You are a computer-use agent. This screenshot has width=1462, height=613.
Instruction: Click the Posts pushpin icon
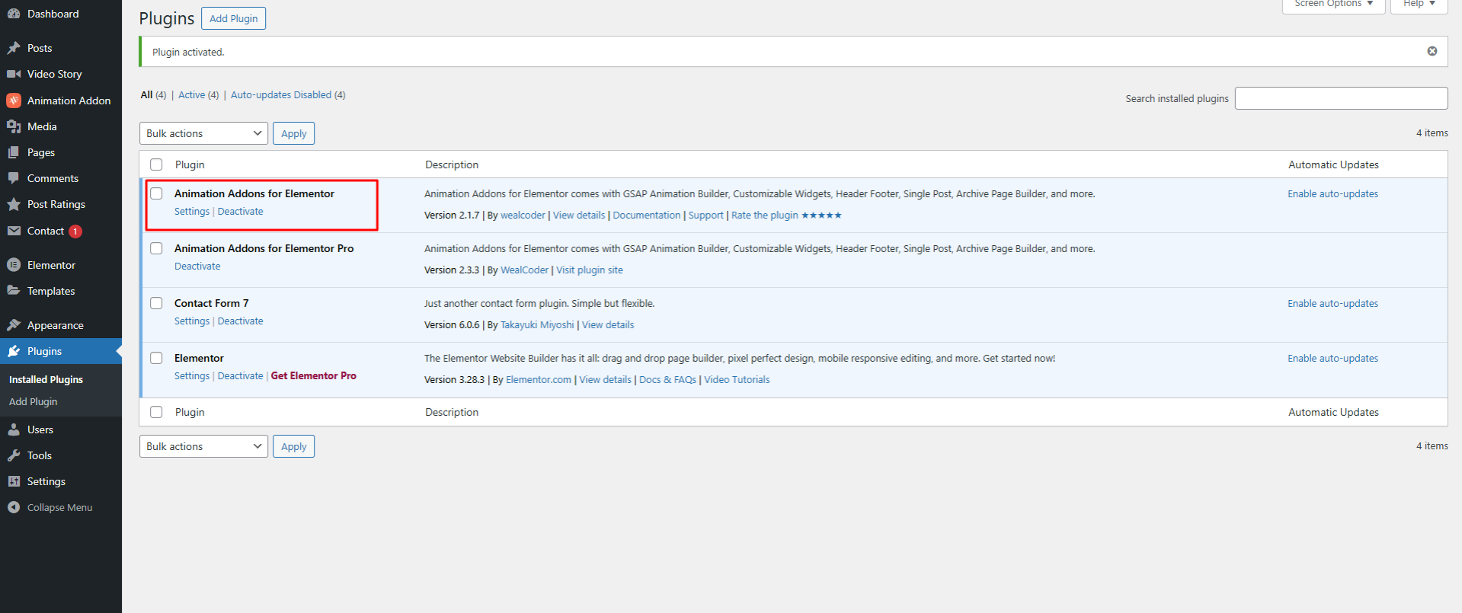14,48
